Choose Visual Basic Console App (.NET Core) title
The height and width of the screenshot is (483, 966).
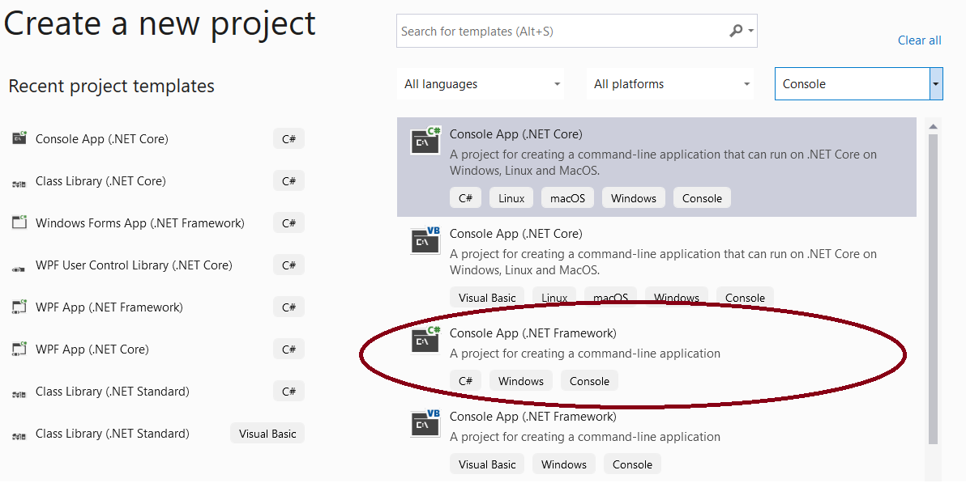(x=515, y=234)
